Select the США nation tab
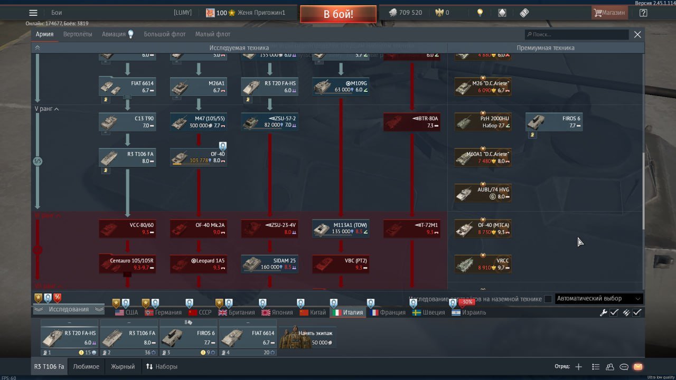The image size is (676, 380). pyautogui.click(x=126, y=312)
